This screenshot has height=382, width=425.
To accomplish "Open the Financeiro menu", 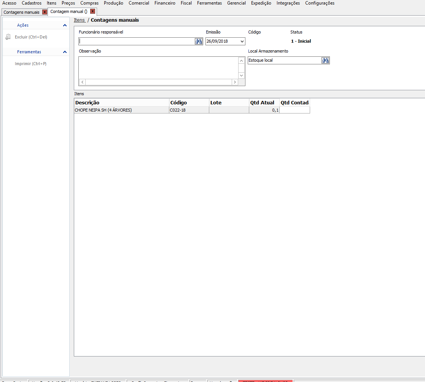I will coord(165,3).
